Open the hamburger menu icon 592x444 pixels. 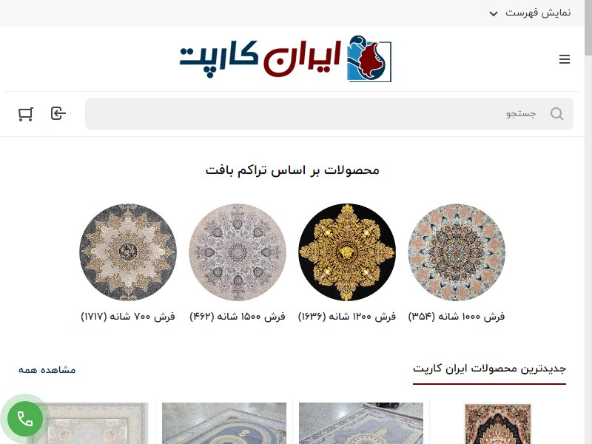click(565, 59)
